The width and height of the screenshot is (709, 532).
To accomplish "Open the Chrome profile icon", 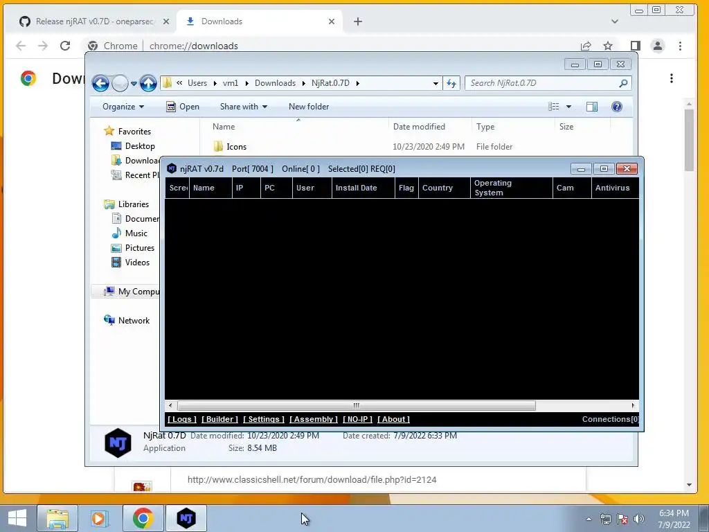I will click(x=658, y=46).
